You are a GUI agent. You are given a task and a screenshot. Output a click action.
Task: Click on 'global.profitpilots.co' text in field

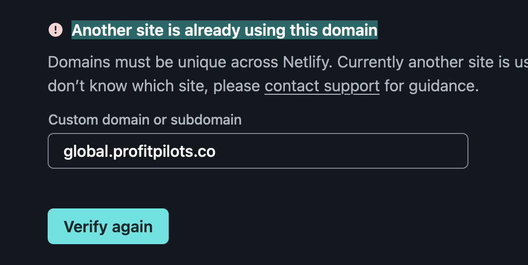click(x=139, y=151)
